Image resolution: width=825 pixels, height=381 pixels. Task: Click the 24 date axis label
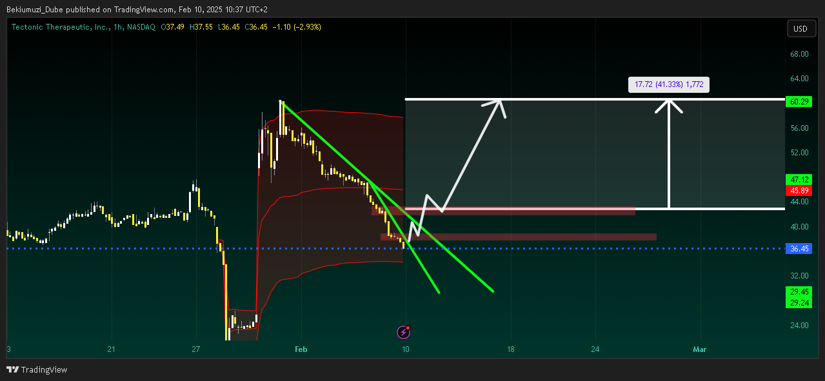click(595, 349)
